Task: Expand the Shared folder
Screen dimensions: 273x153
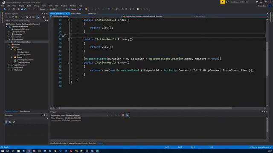Action: tap(12, 57)
